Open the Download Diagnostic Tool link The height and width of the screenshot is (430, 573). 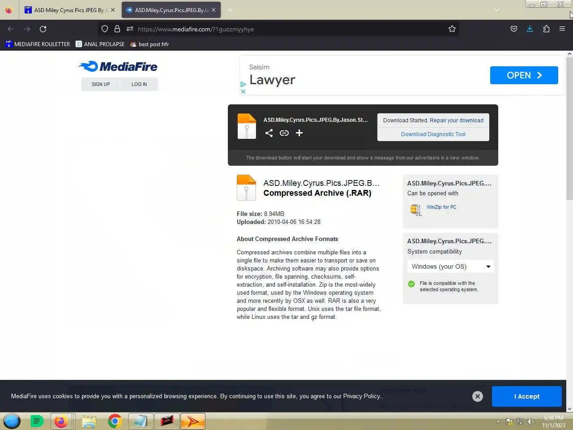[433, 134]
